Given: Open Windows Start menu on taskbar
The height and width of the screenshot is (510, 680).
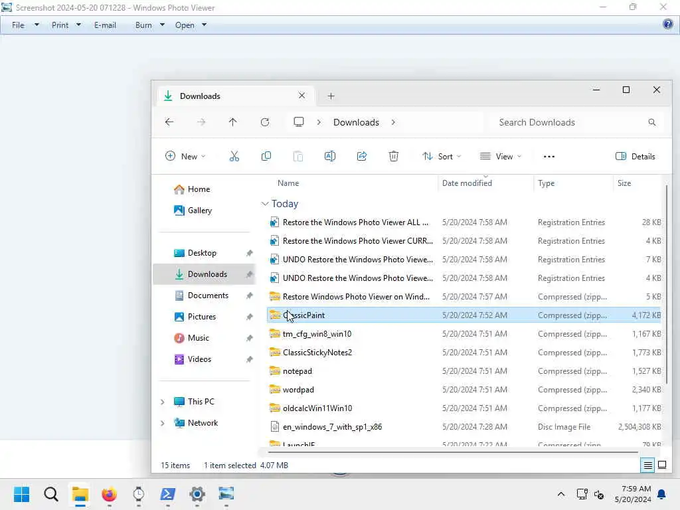Looking at the screenshot, I should pyautogui.click(x=21, y=494).
